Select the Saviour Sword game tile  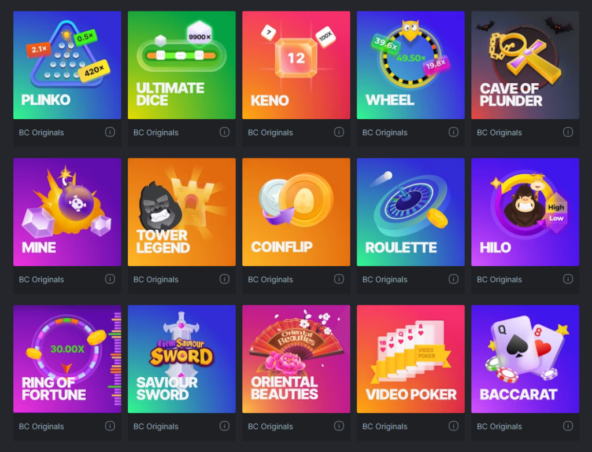(182, 359)
